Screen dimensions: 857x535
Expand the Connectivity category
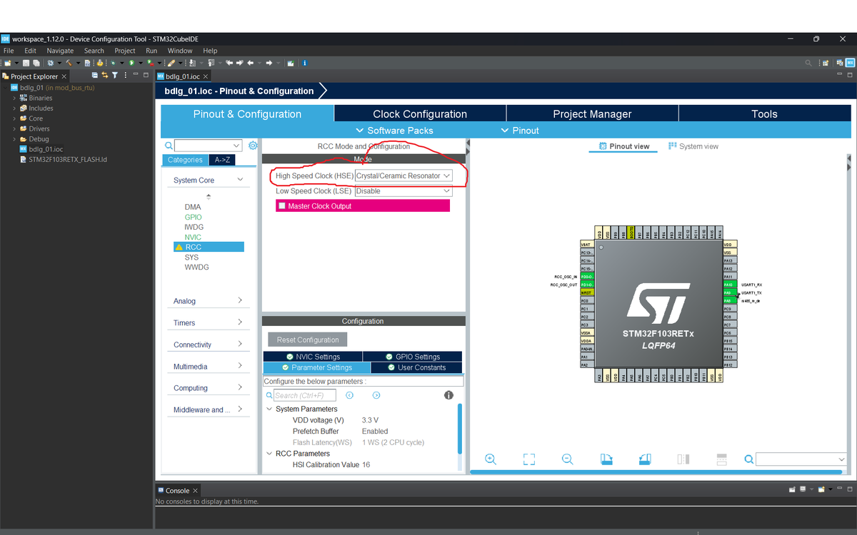click(x=240, y=344)
